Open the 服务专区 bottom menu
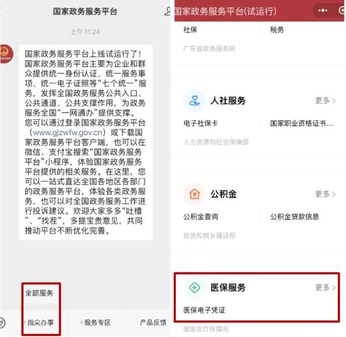This screenshot has height=337, width=346. [95, 323]
